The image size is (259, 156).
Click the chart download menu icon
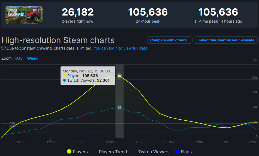255,58
